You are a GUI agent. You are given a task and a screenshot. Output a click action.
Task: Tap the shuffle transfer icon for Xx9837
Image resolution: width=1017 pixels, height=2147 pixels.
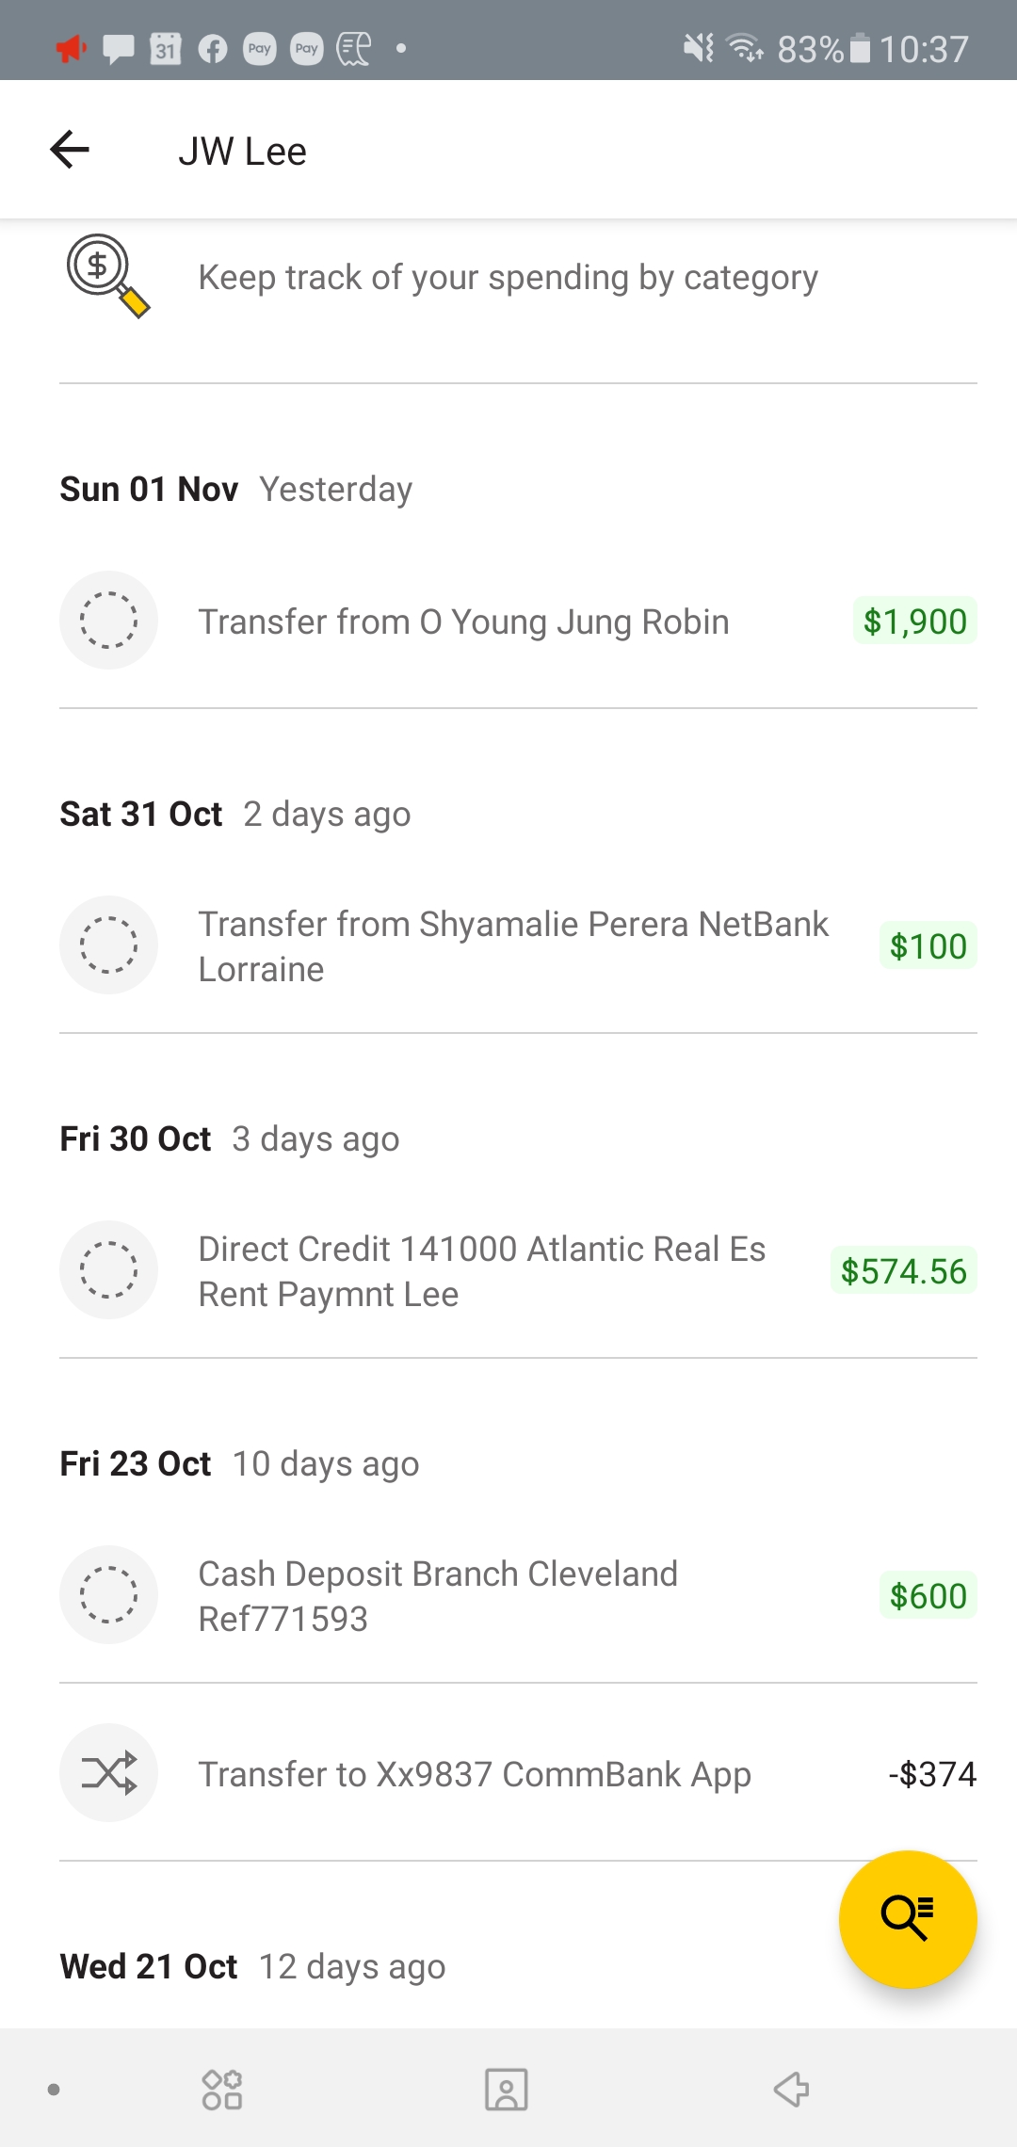pyautogui.click(x=108, y=1773)
